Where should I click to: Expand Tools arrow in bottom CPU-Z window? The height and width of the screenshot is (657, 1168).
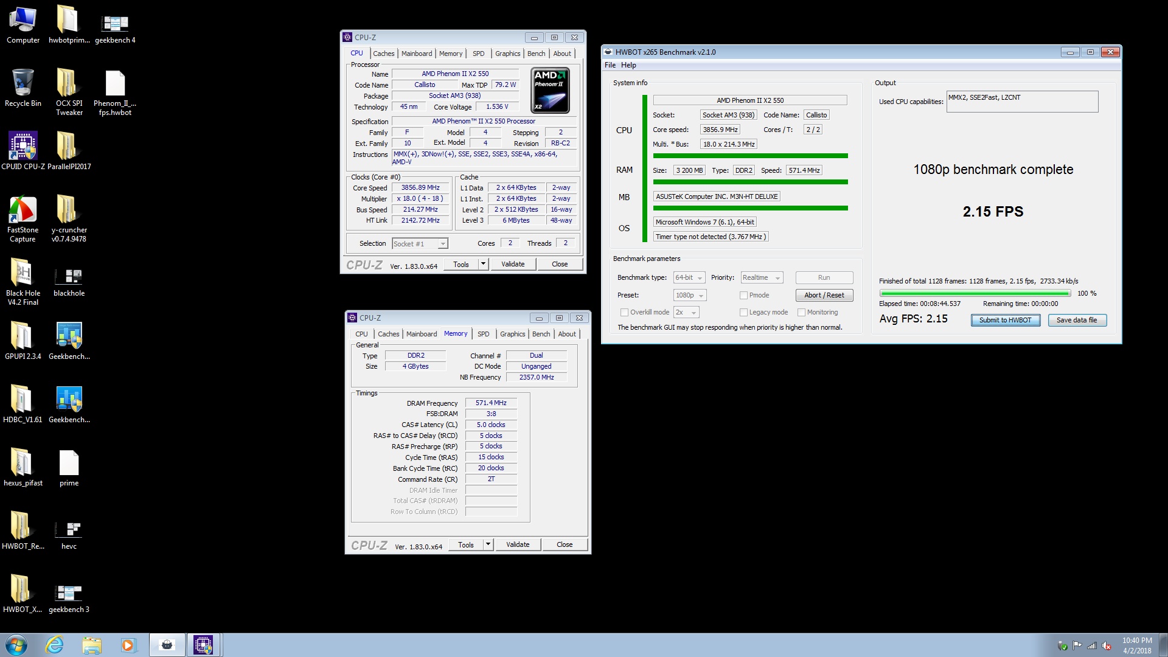point(488,544)
